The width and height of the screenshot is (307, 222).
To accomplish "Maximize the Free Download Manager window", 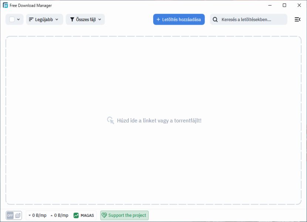I will [x=284, y=5].
